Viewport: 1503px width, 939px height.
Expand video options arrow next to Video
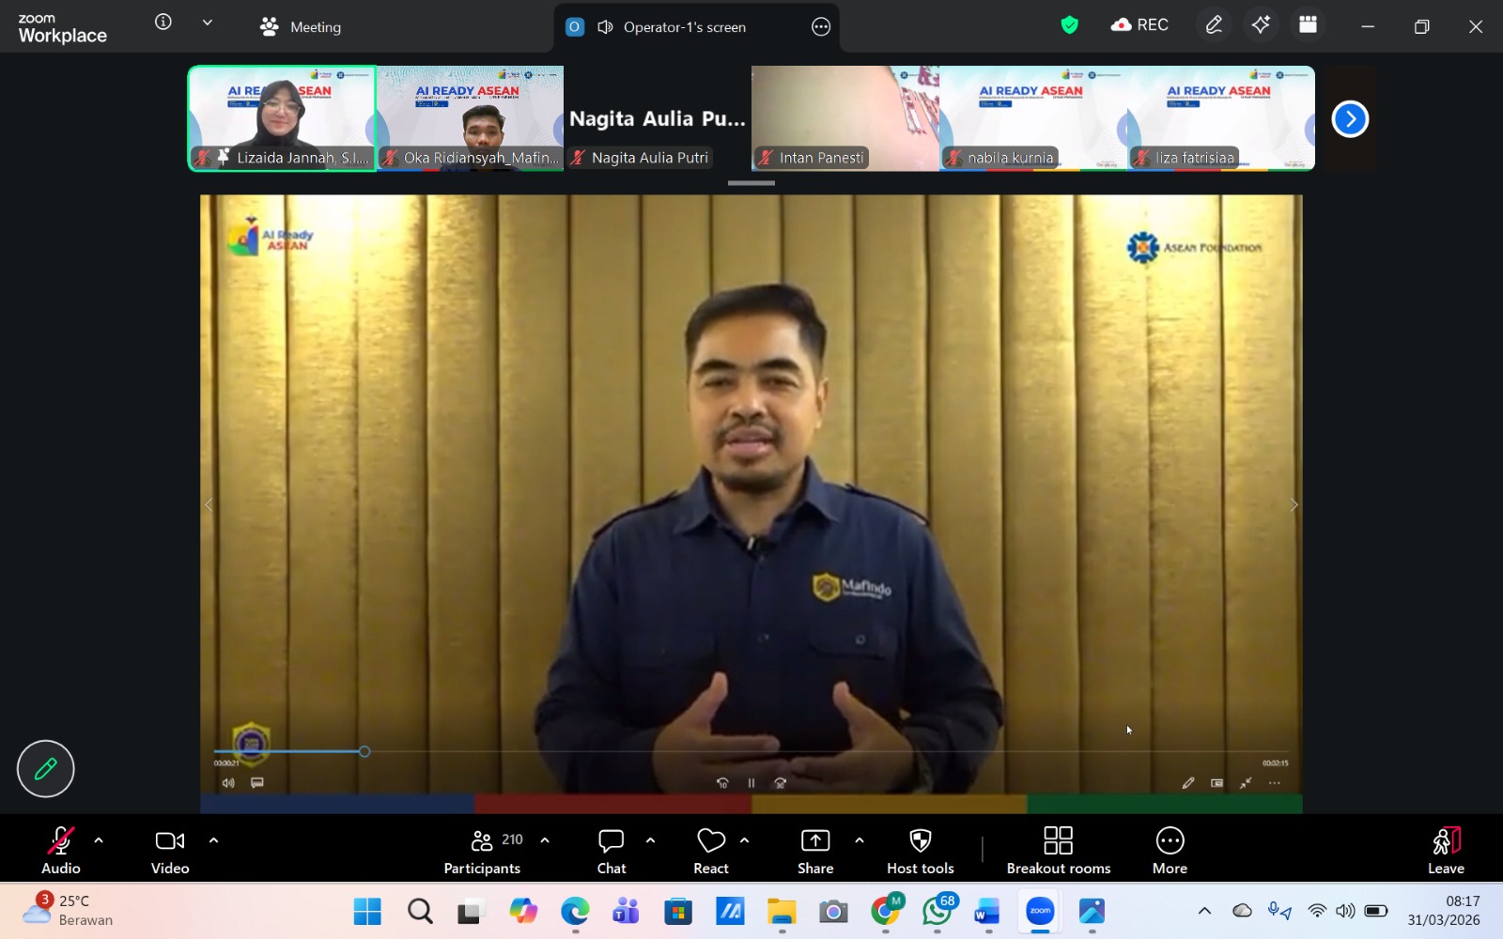pyautogui.click(x=213, y=840)
